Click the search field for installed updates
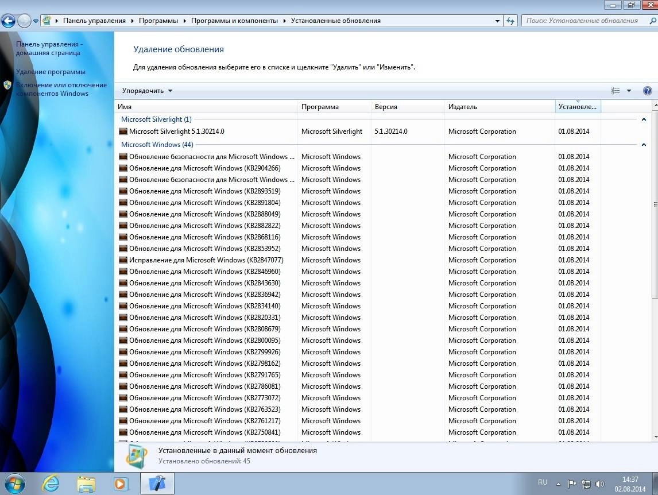 [x=583, y=21]
